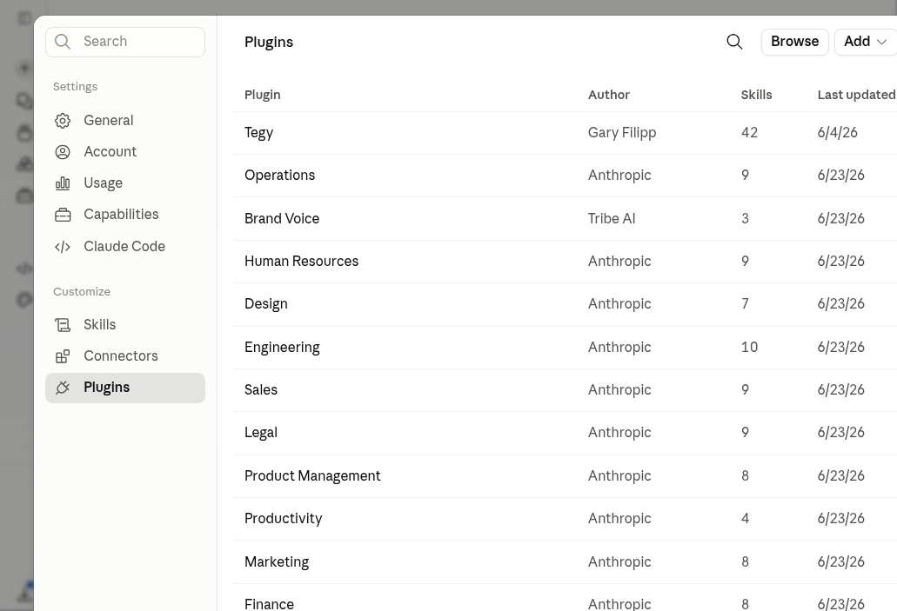Click the 42 skills count for Tegy

click(749, 133)
